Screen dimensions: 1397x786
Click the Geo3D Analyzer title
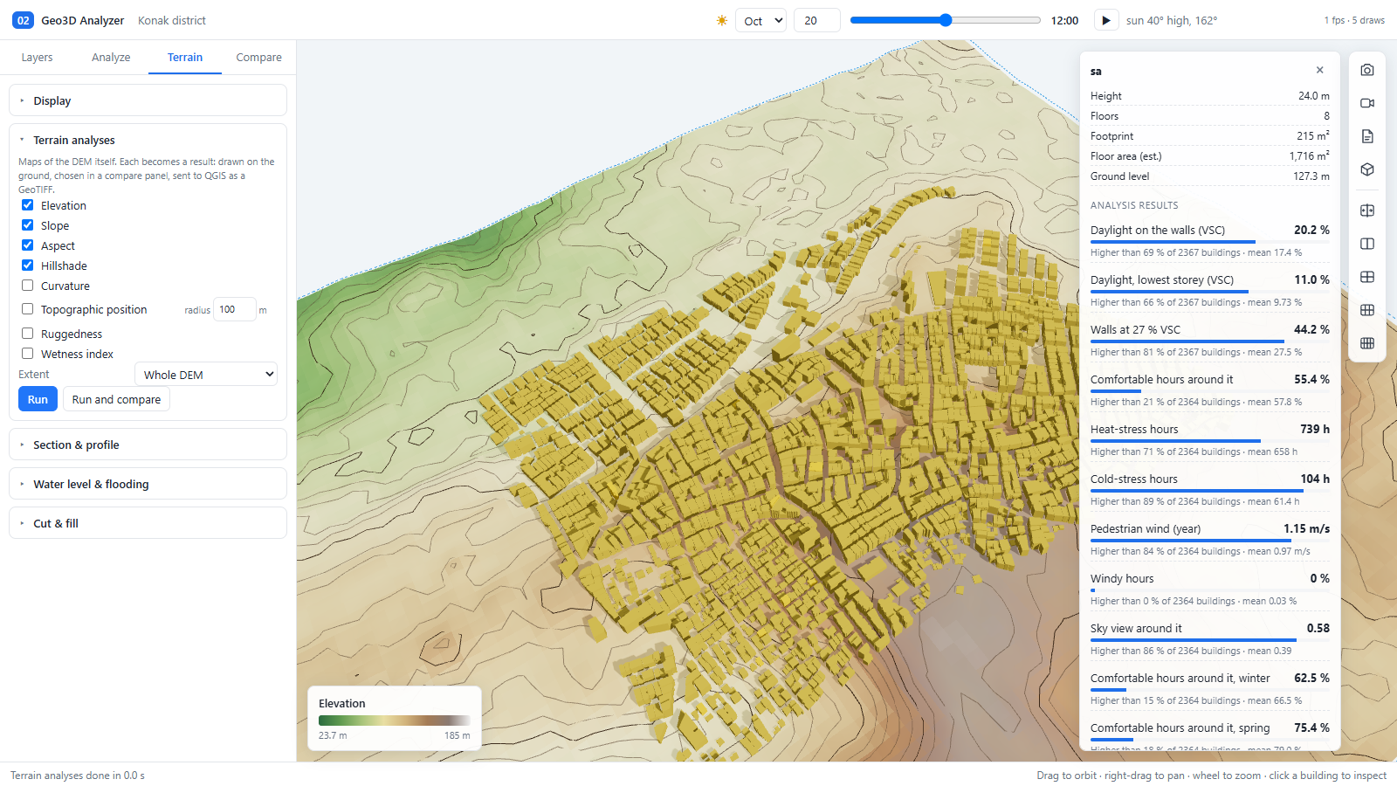[83, 20]
